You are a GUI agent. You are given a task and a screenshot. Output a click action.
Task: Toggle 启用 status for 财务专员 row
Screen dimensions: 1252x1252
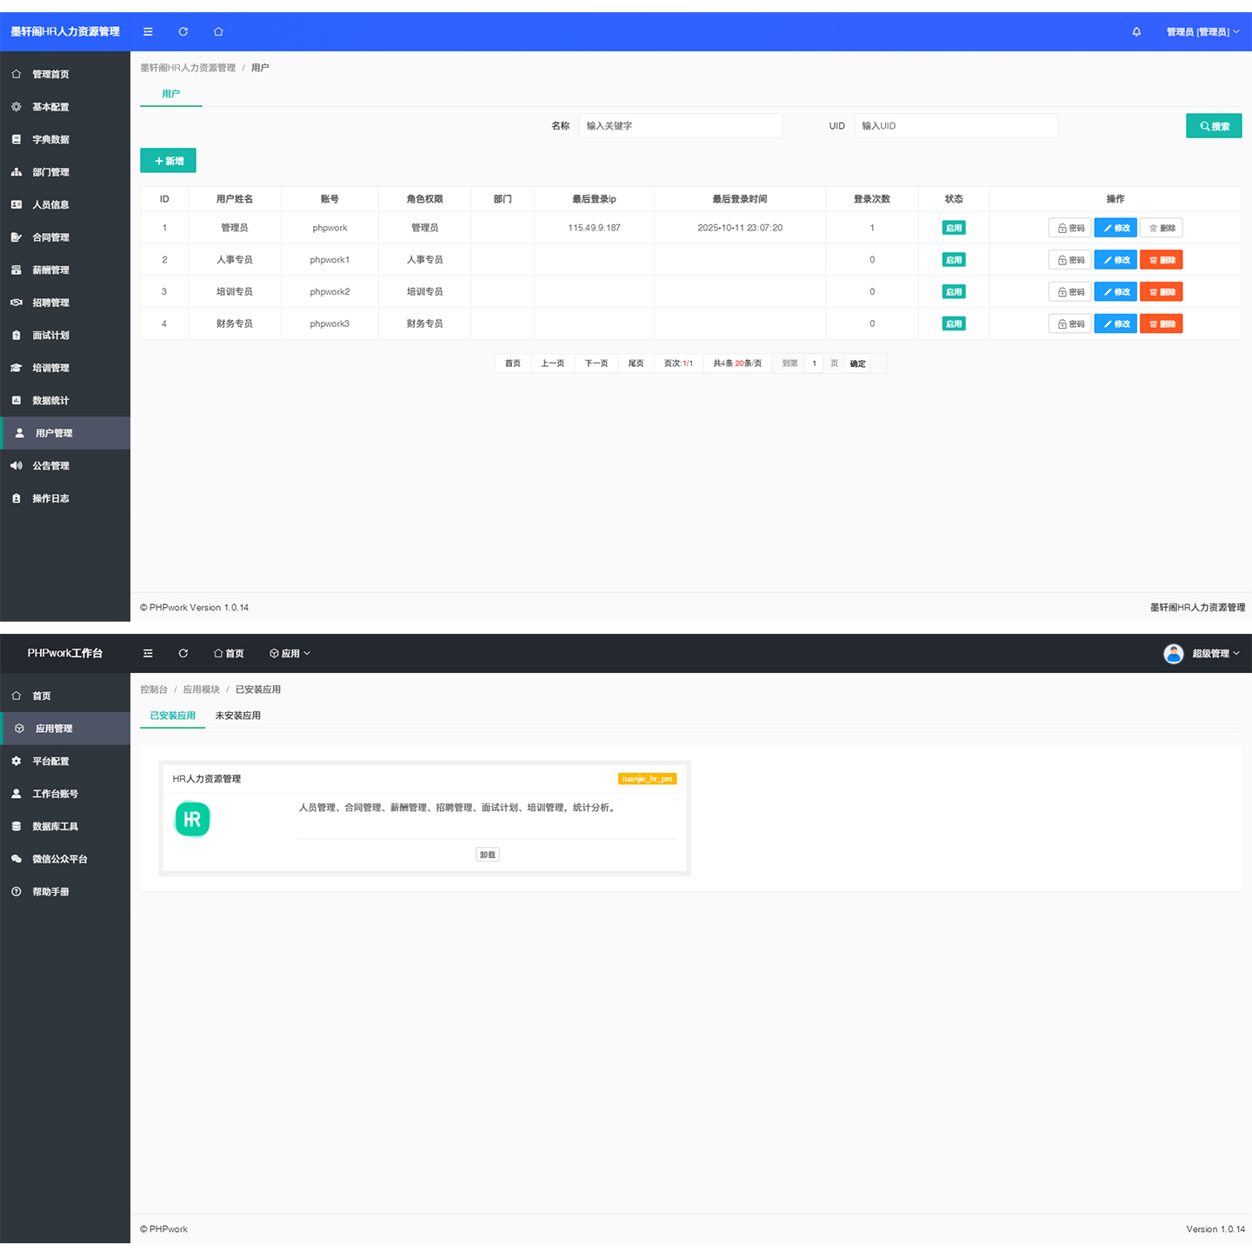pyautogui.click(x=954, y=324)
